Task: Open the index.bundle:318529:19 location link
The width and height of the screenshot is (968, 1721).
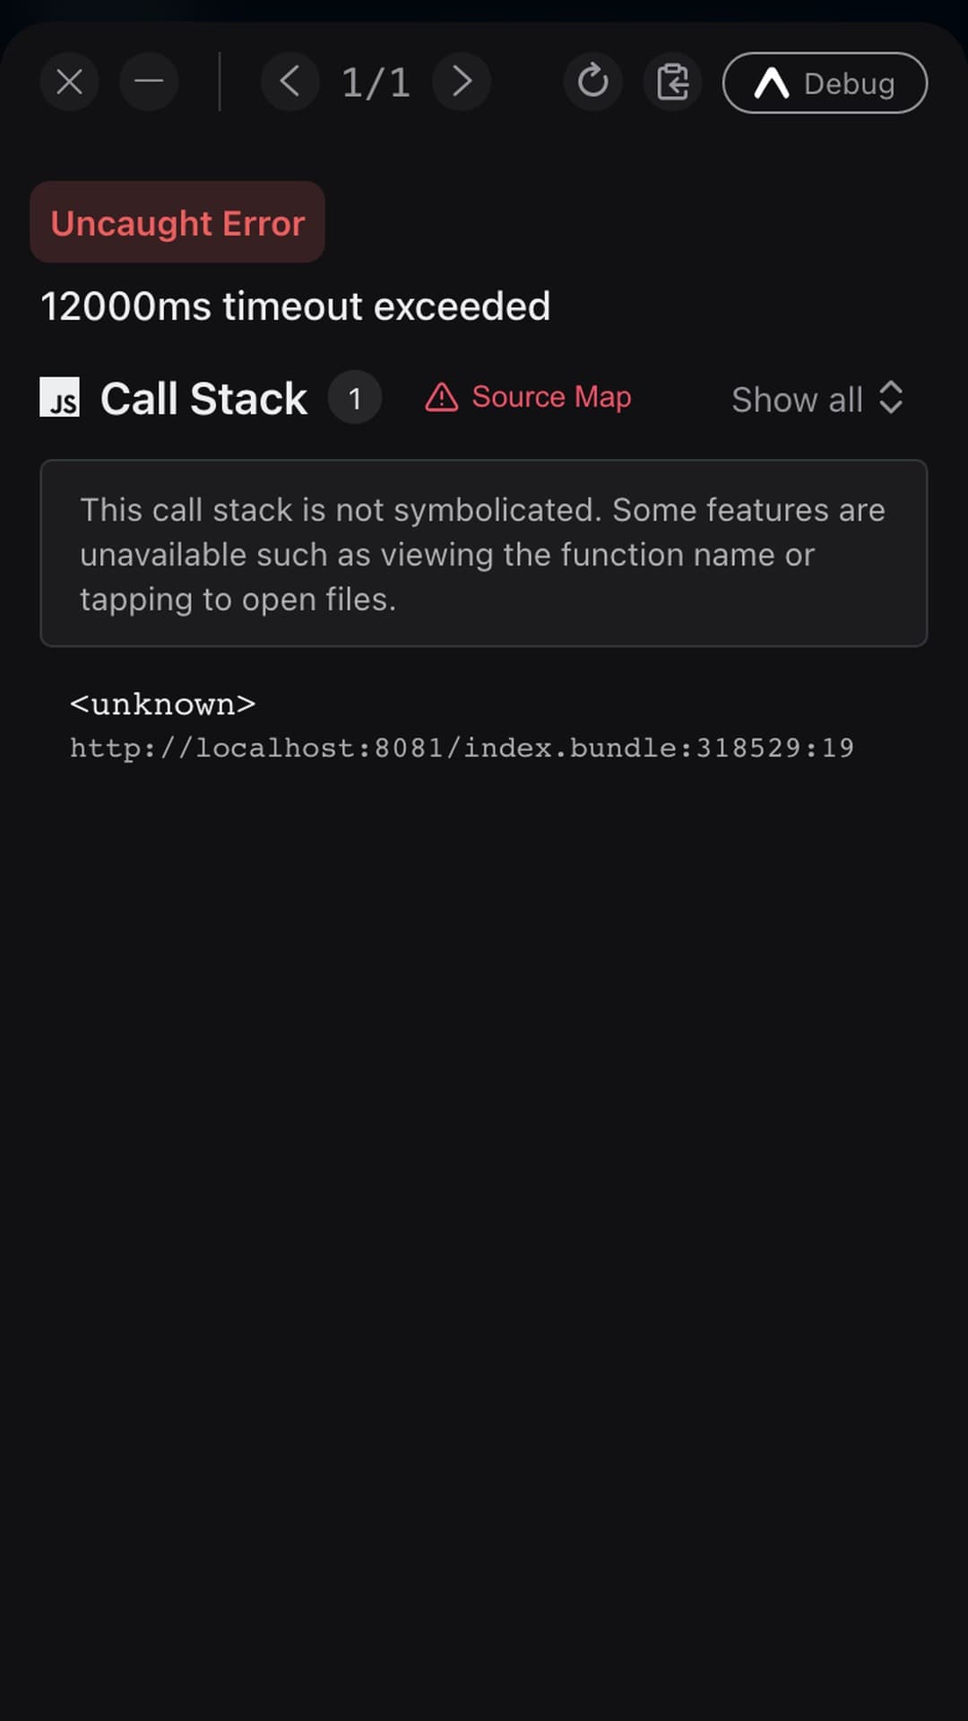Action: (462, 748)
